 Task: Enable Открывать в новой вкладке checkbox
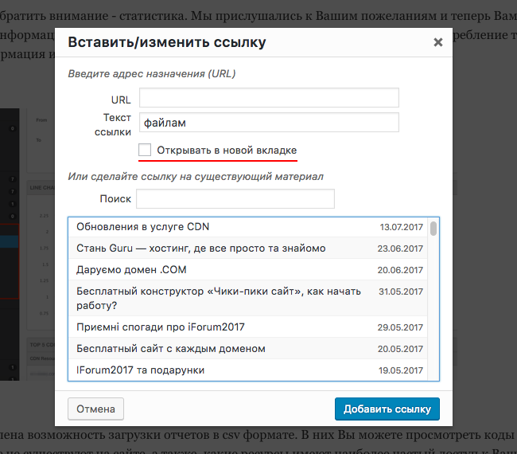[145, 150]
